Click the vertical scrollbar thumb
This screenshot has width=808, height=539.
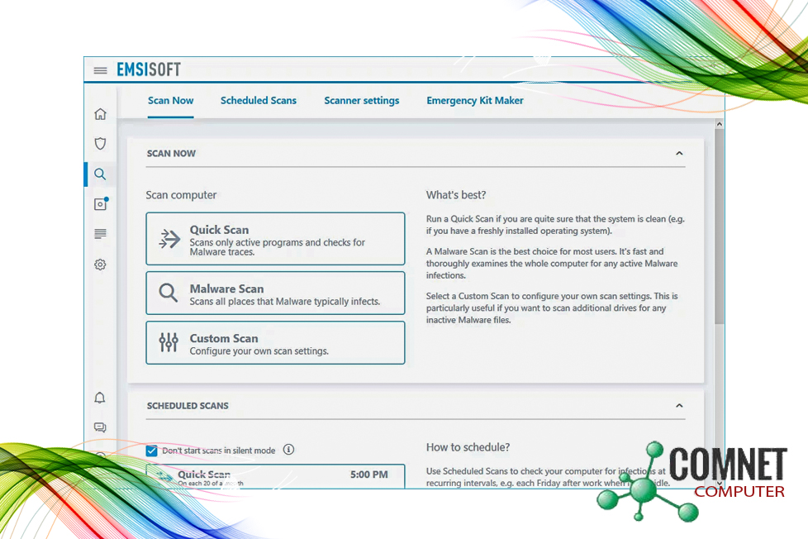tap(720, 227)
